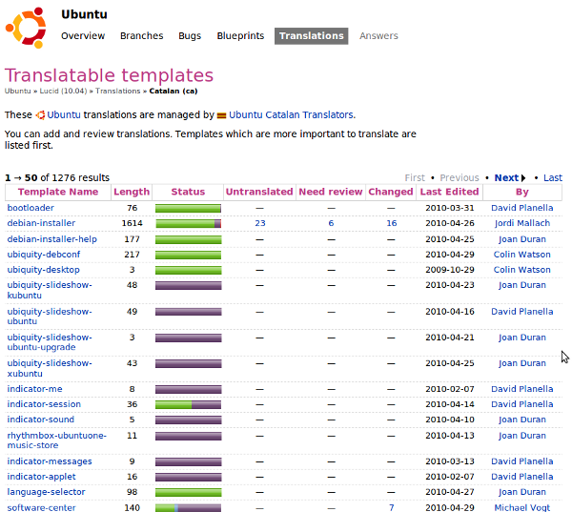572x512 pixels.
Task: Open ubiquity-slideshow-ubuntu-upgrade template
Action: (x=50, y=342)
